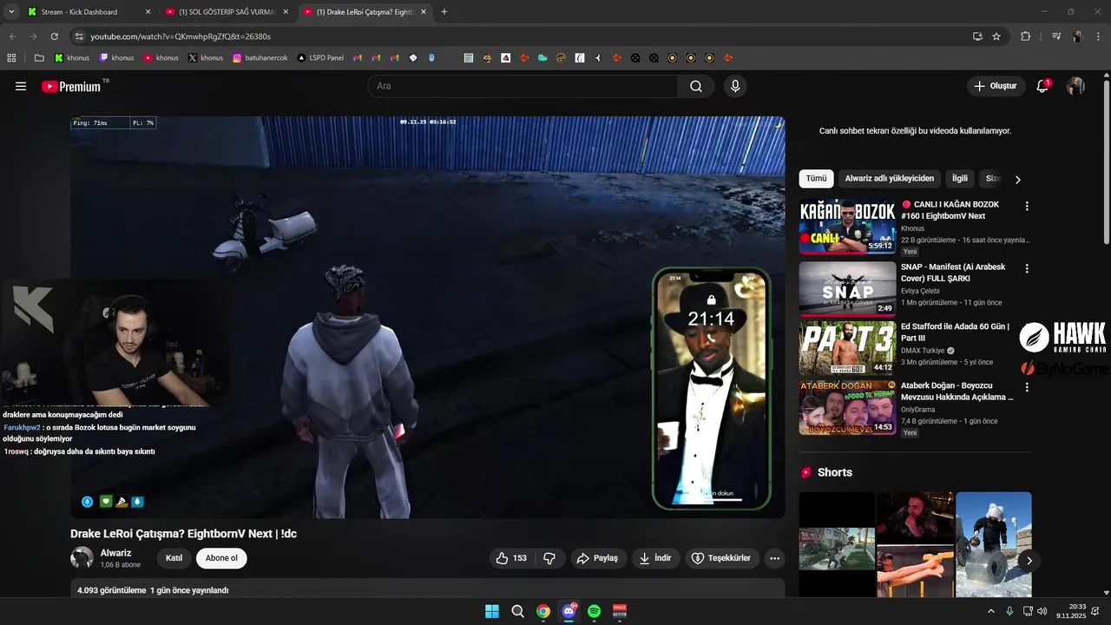This screenshot has width=1111, height=625.
Task: Join the channel with Katıl
Action: tap(174, 558)
